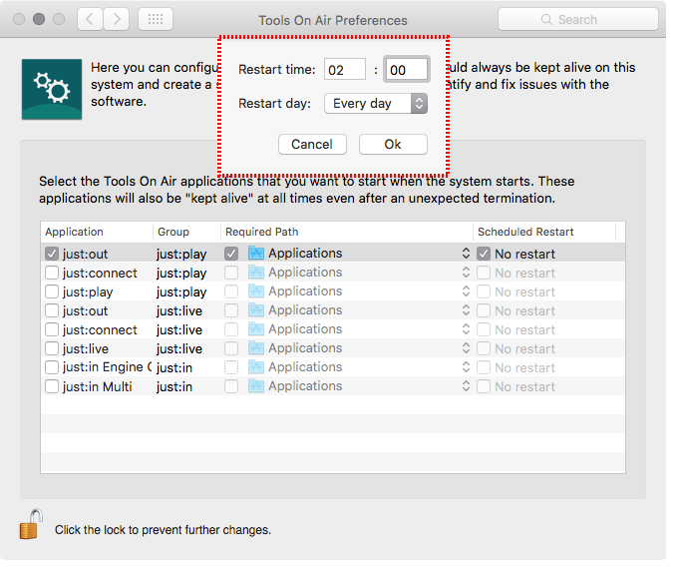Click the Scheduled Restart column header
The height and width of the screenshot is (580, 686).
544,232
